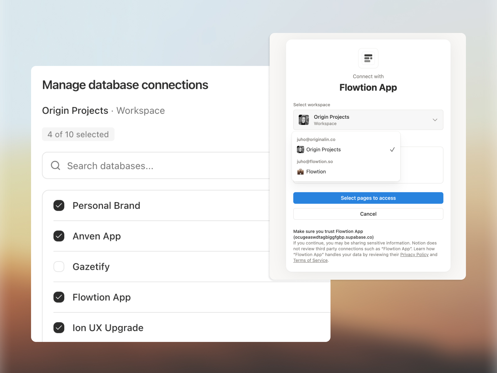Click the Flowtion App logo icon
Image resolution: width=497 pixels, height=373 pixels.
click(368, 58)
